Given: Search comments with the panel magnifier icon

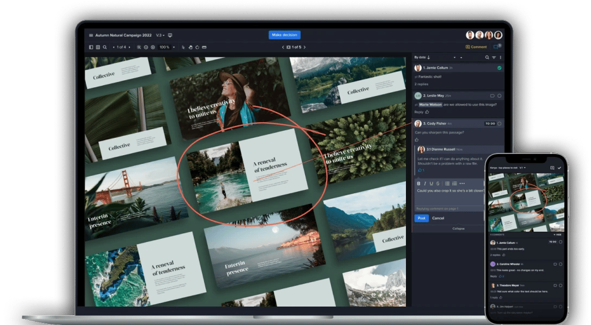Looking at the screenshot, I should pyautogui.click(x=487, y=58).
